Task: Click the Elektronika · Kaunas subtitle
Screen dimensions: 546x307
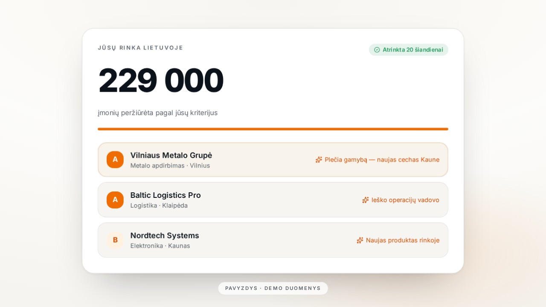Action: [160, 246]
